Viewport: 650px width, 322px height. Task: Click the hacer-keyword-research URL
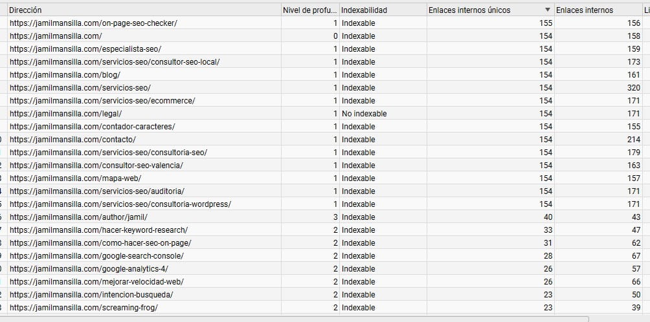tap(98, 230)
